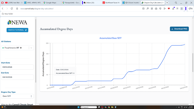Click the 03/11/2026 x-axis label
The width and height of the screenshot is (194, 109).
pyautogui.click(x=76, y=88)
